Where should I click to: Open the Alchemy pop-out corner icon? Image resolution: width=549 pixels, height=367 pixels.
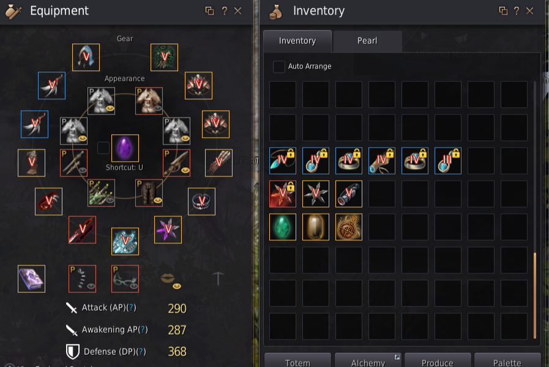pyautogui.click(x=397, y=357)
